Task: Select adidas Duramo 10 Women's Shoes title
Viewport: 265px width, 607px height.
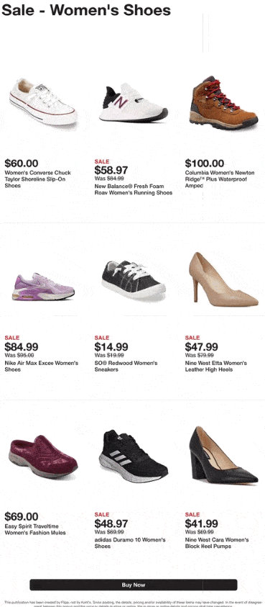Action: 130,543
